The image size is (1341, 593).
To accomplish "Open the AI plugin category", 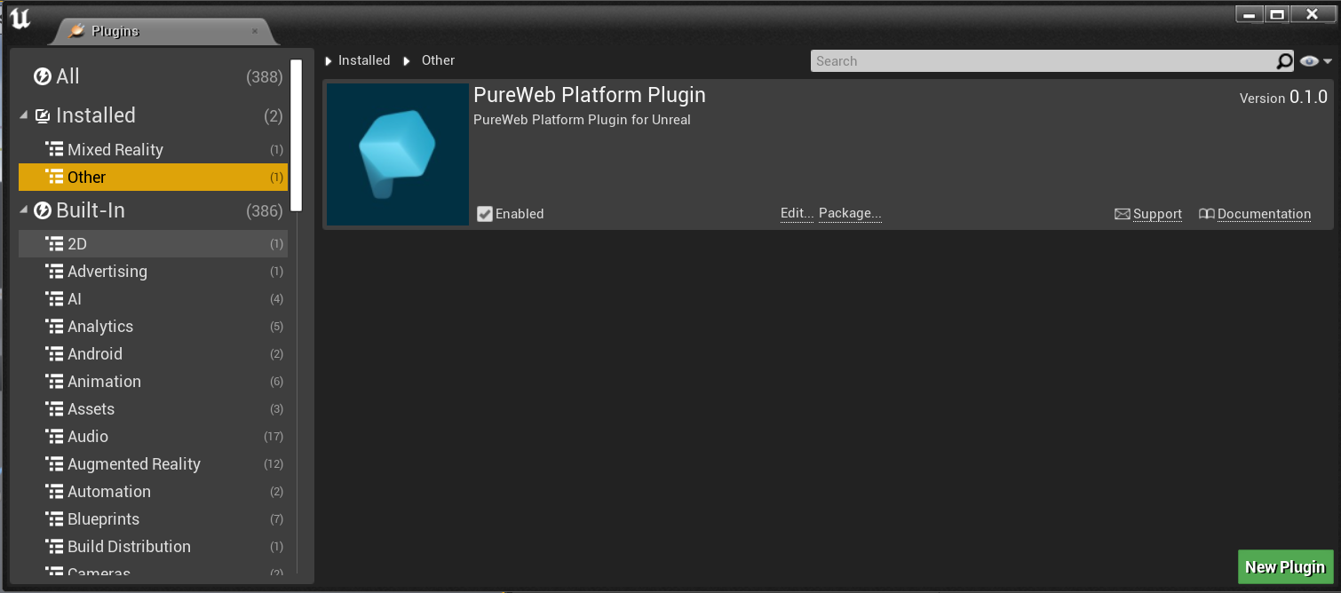I will pyautogui.click(x=153, y=298).
